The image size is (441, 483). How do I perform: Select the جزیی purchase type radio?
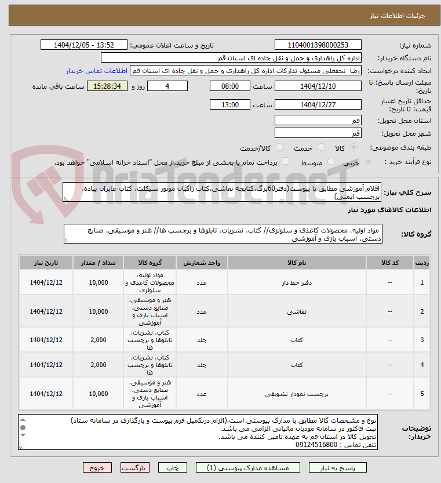tap(368, 162)
